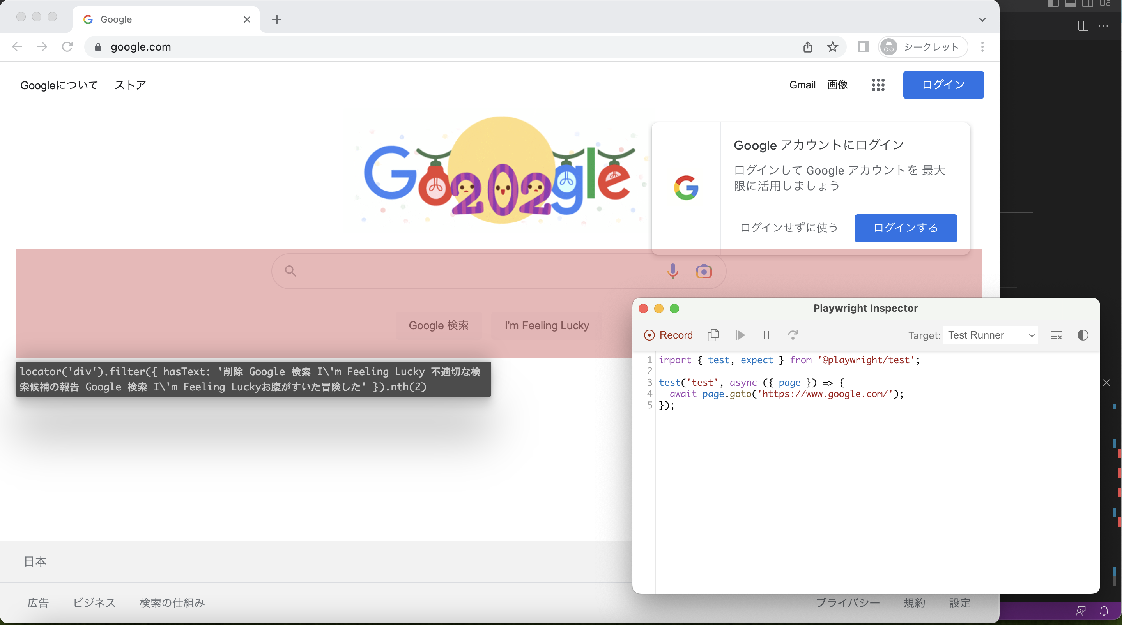Click the notification bell in editor status bar
Image resolution: width=1122 pixels, height=625 pixels.
pos(1104,611)
